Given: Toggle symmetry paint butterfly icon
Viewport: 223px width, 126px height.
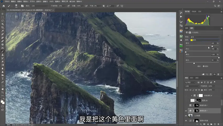Looking at the screenshot, I should click(x=122, y=6).
